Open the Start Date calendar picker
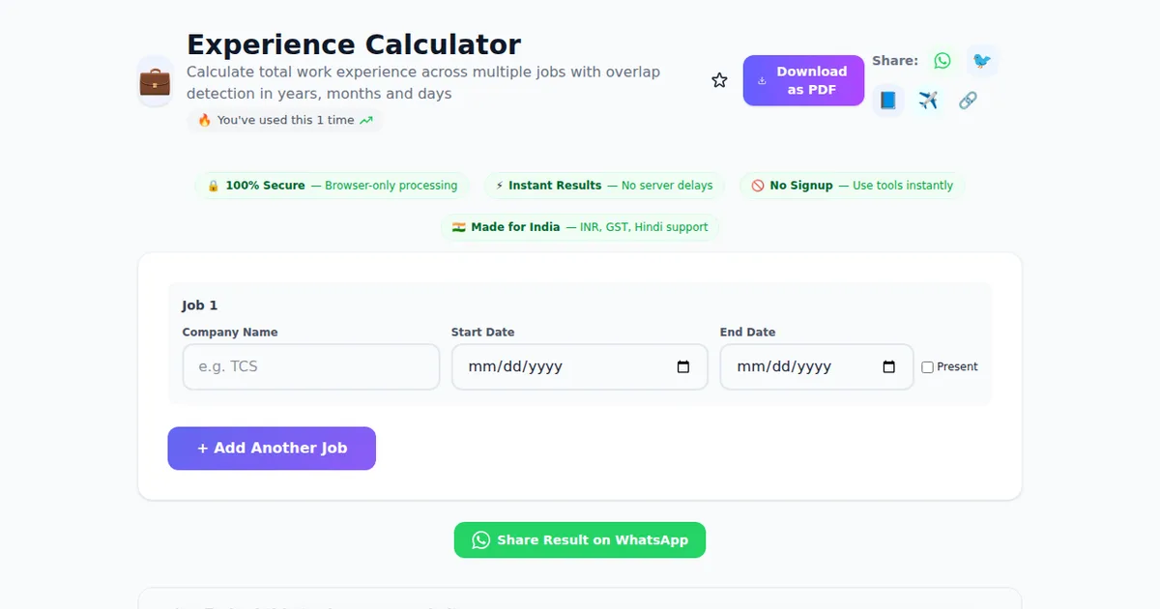This screenshot has height=609, width=1160. [x=683, y=367]
